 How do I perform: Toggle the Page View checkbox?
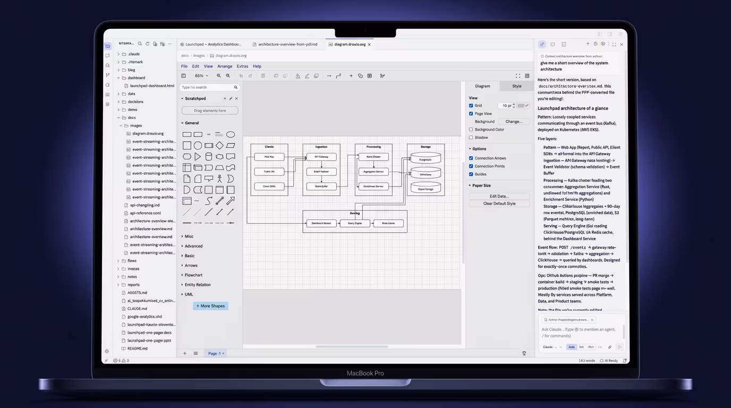(471, 114)
